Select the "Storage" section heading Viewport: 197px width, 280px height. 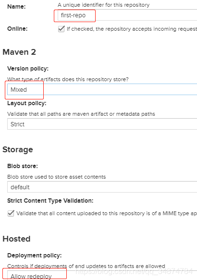pos(18,149)
